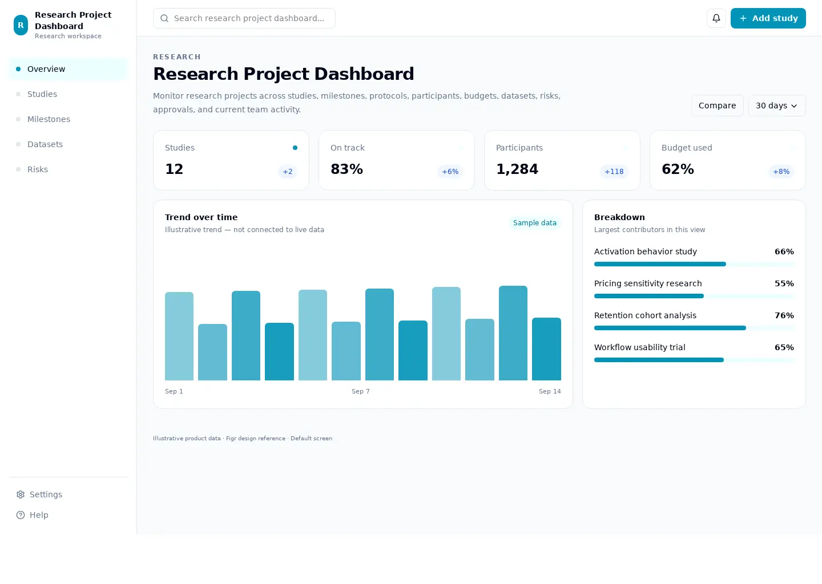
Task: Click the notification bell icon
Action: pyautogui.click(x=716, y=18)
